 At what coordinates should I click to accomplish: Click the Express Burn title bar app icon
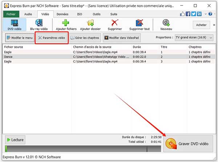[7, 6]
